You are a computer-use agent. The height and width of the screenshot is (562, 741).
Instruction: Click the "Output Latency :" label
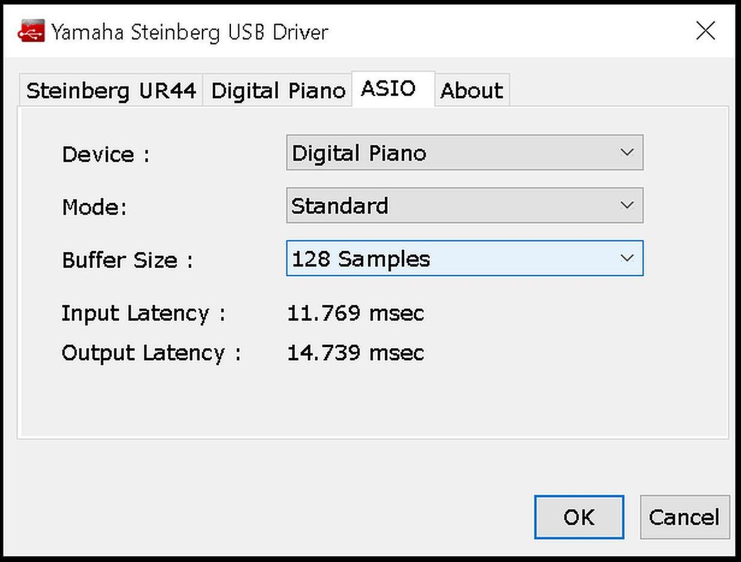click(151, 353)
